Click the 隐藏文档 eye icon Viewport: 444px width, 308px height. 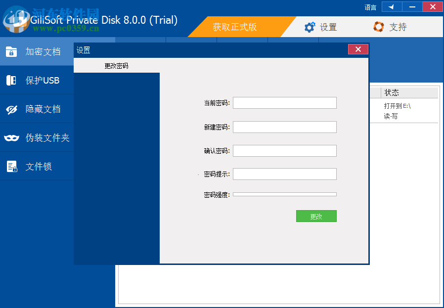pos(11,109)
